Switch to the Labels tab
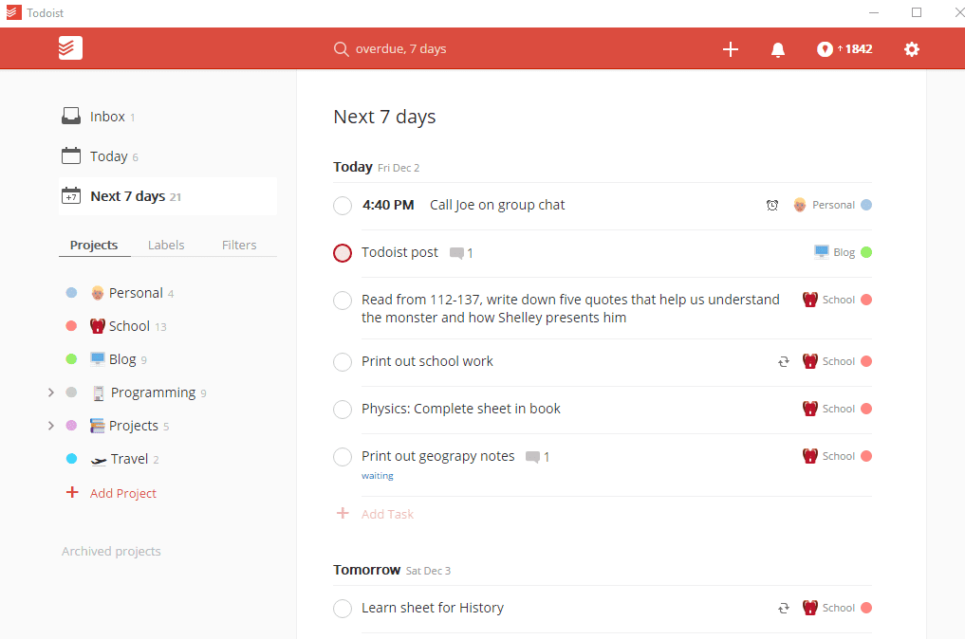 point(166,245)
